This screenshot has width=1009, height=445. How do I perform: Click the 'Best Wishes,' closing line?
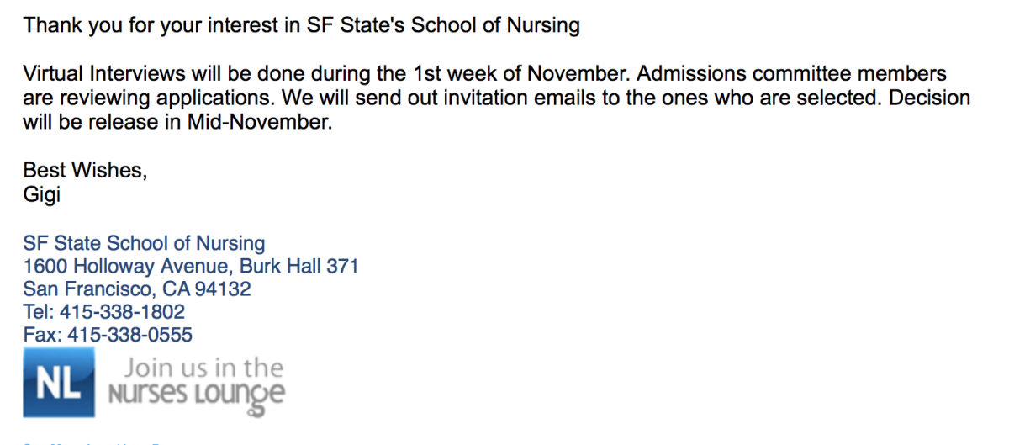click(x=85, y=171)
